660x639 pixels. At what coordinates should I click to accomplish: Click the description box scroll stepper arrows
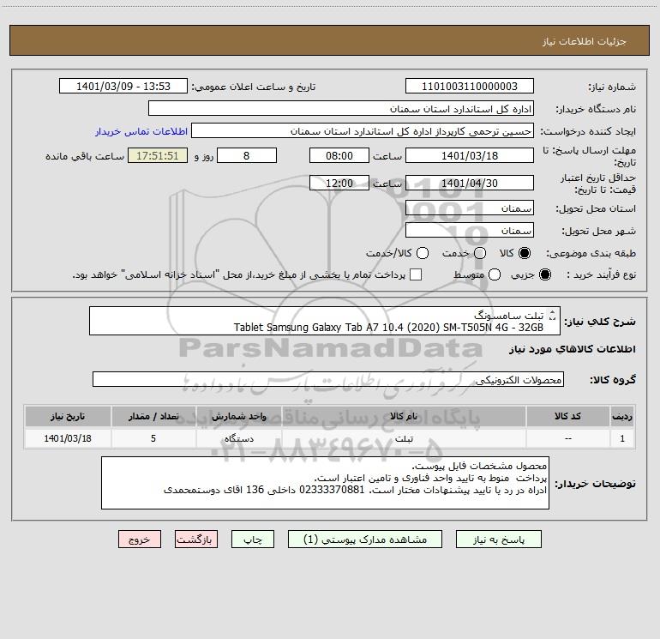[x=553, y=315]
